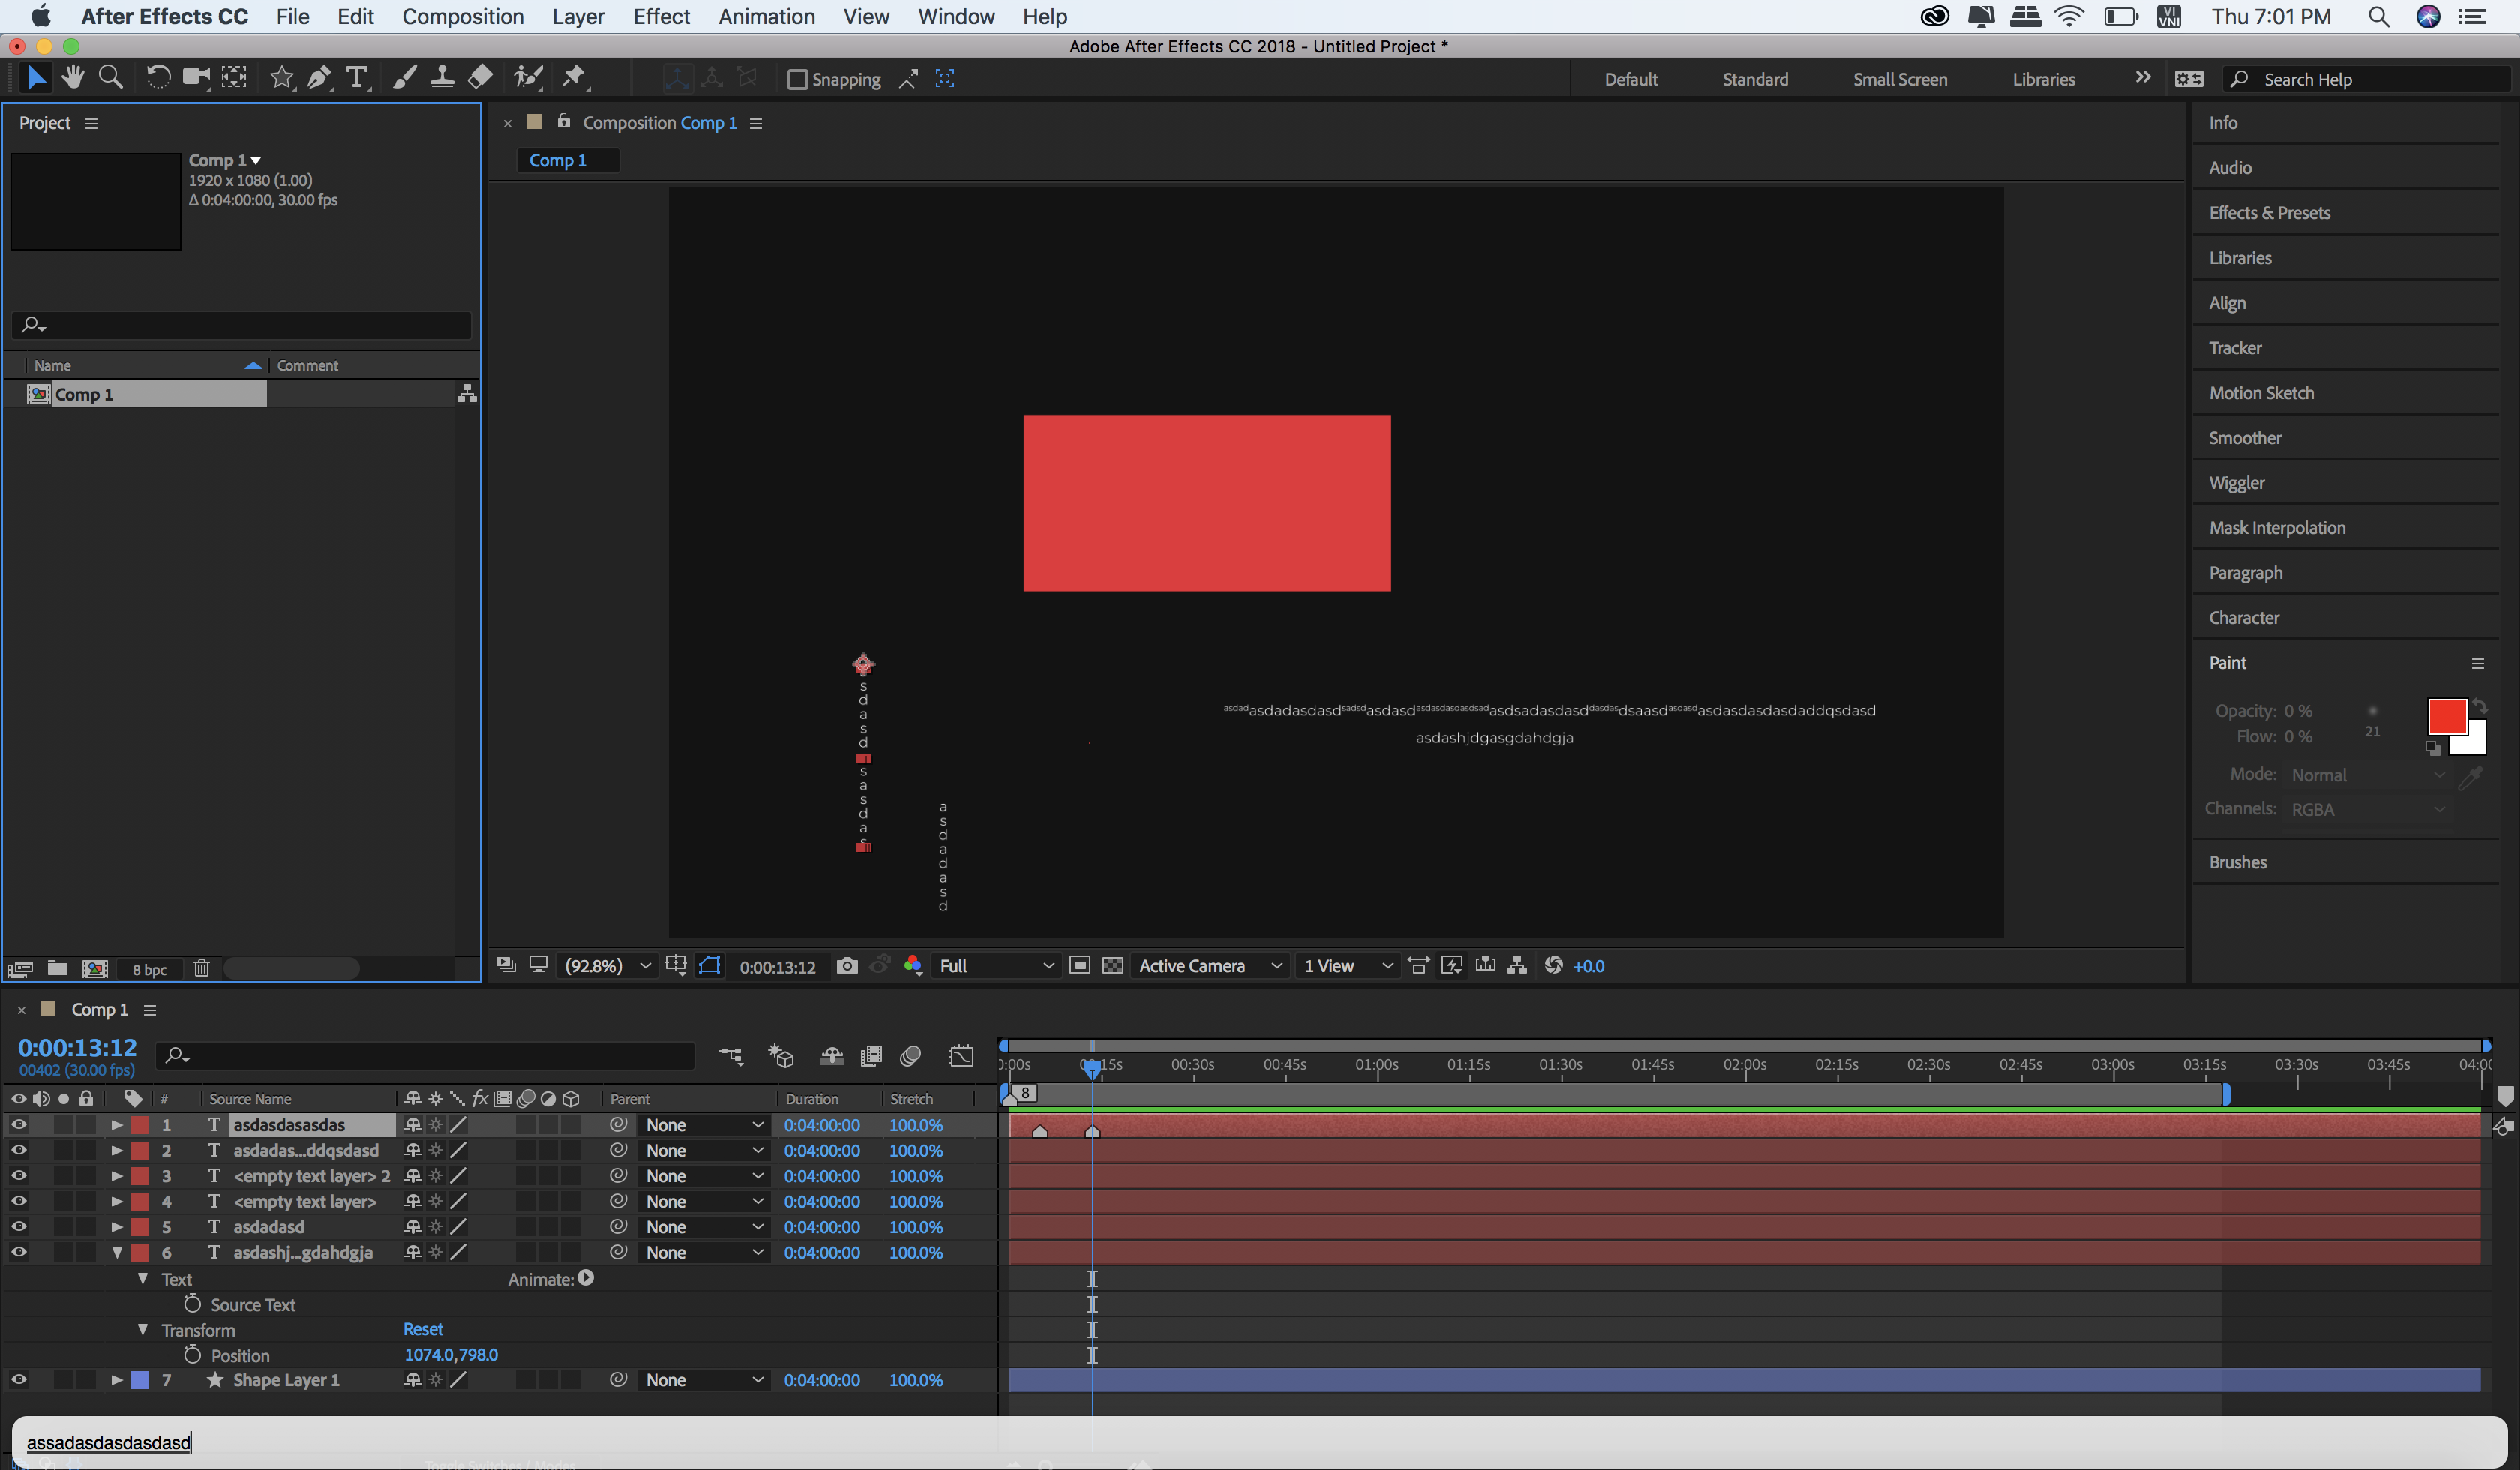Select the Rotation tool
This screenshot has width=2520, height=1470.
point(157,77)
